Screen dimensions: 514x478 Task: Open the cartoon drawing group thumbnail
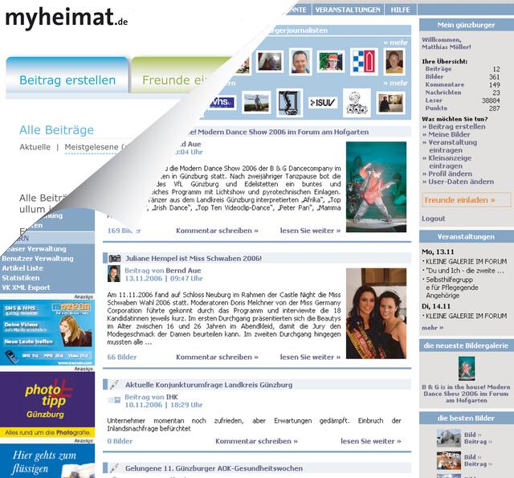[x=357, y=103]
